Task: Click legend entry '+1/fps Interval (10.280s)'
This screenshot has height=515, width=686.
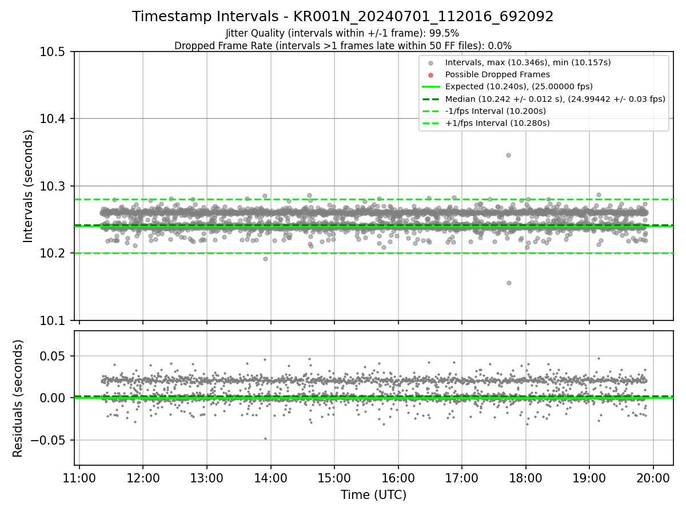Action: [497, 123]
